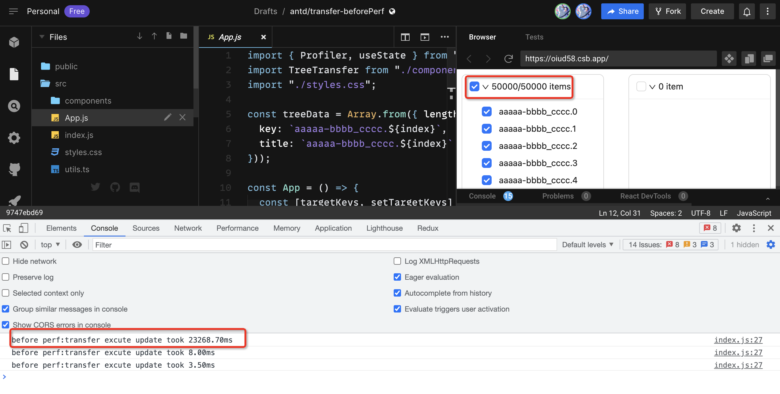Image resolution: width=780 pixels, height=394 pixels.
Task: Clear the console with block icon
Action: 24,245
